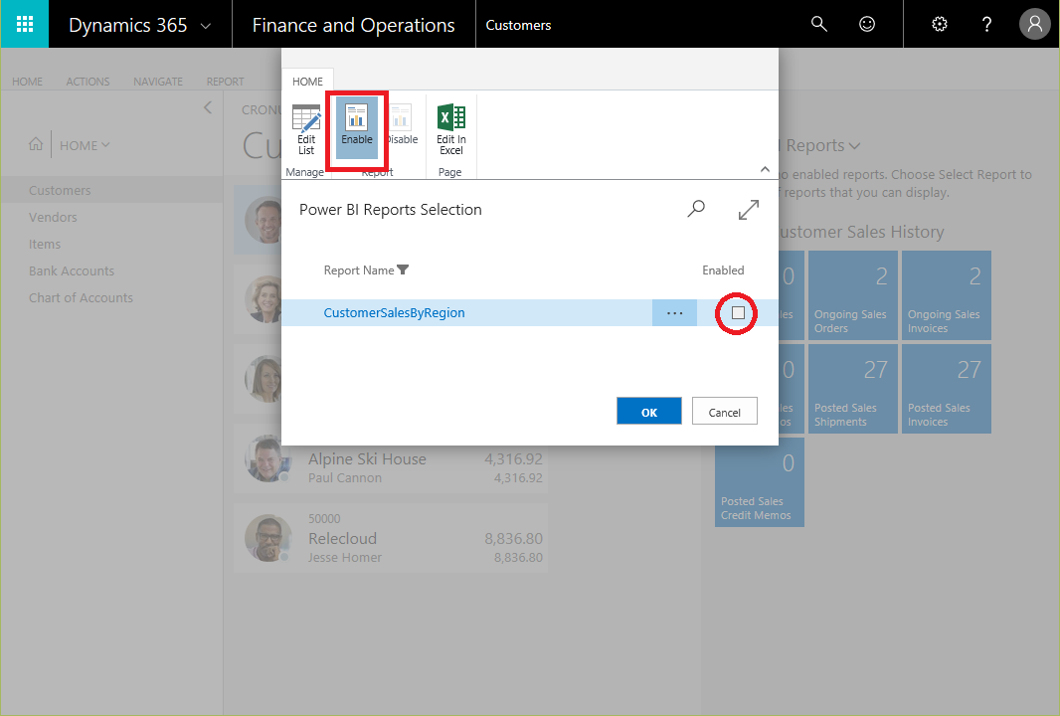Click the Enabled column header
Viewport: 1060px width, 716px height.
click(x=723, y=270)
